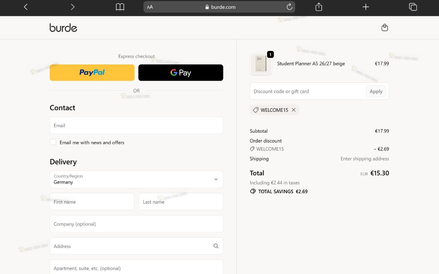Open the Country/Region dropdown
Image resolution: width=439 pixels, height=274 pixels.
click(136, 179)
